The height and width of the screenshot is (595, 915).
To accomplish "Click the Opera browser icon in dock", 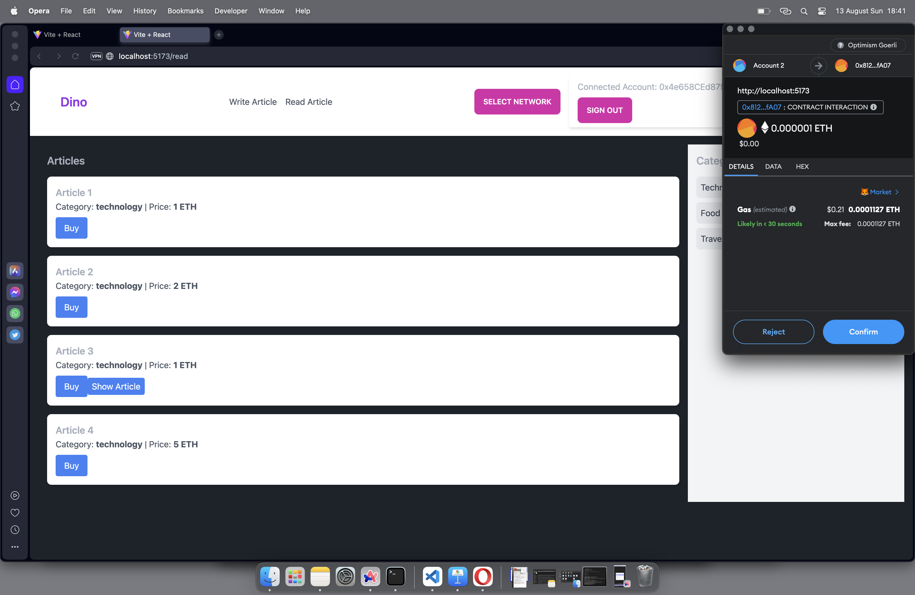I will point(483,576).
